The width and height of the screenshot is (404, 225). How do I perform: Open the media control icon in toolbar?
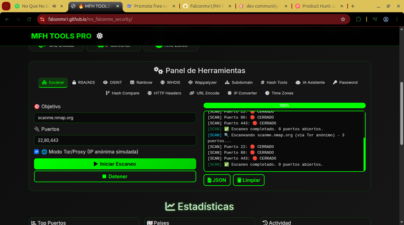[x=375, y=19]
